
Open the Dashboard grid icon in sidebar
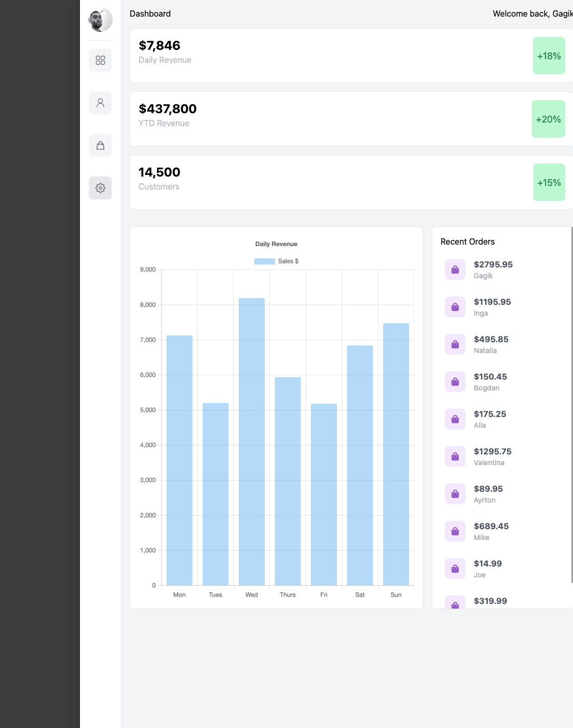click(x=100, y=60)
